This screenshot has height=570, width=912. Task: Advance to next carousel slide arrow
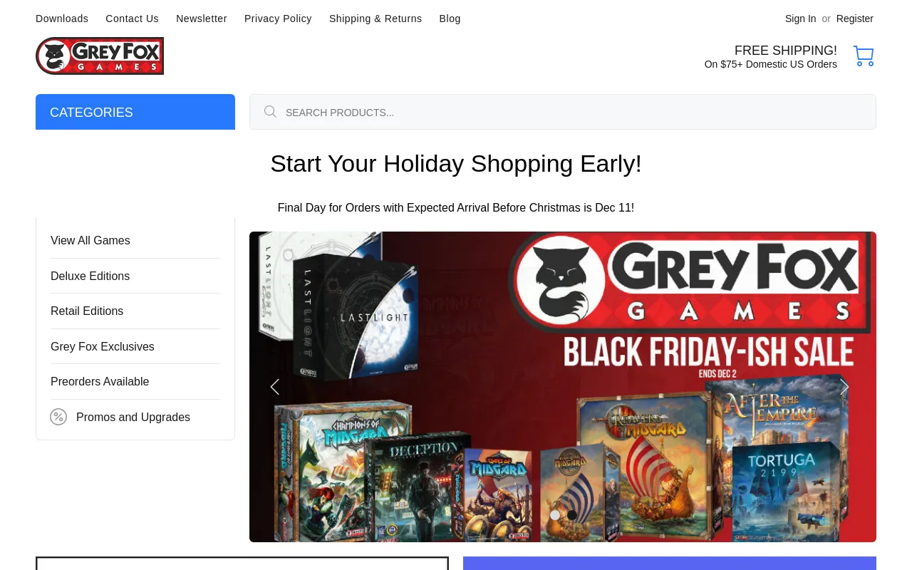[844, 387]
